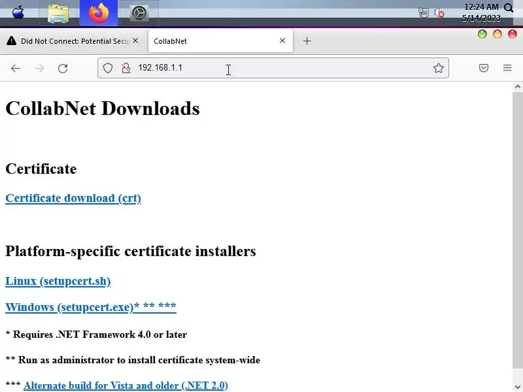The image size is (523, 392).
Task: Click the address bar showing 192.168.1.1
Action: point(273,68)
